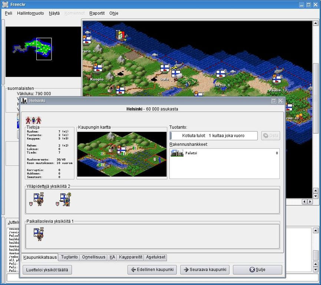Click the unit under Paikallaolevia yksiköitä
Image resolution: width=321 pixels, height=285 pixels.
click(x=38, y=234)
